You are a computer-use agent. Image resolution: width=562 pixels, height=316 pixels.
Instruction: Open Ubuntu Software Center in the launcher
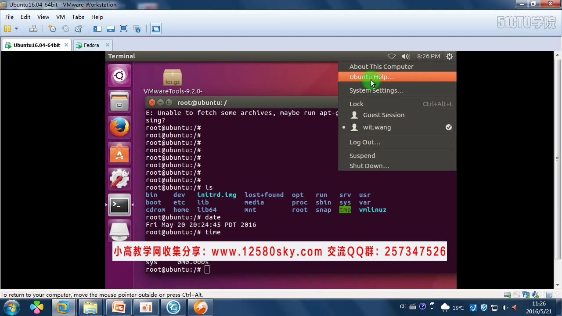pos(119,153)
